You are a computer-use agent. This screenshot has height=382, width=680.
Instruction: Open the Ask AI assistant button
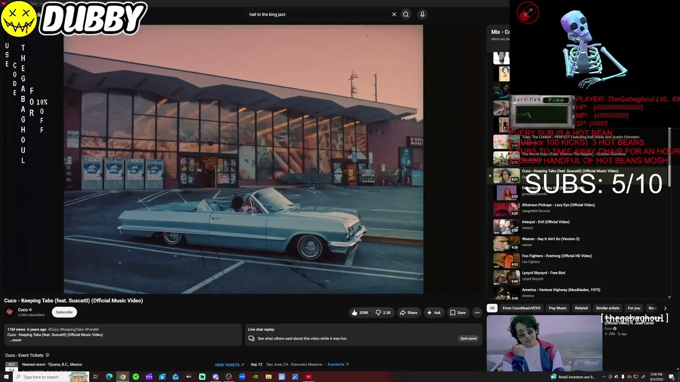[433, 312]
